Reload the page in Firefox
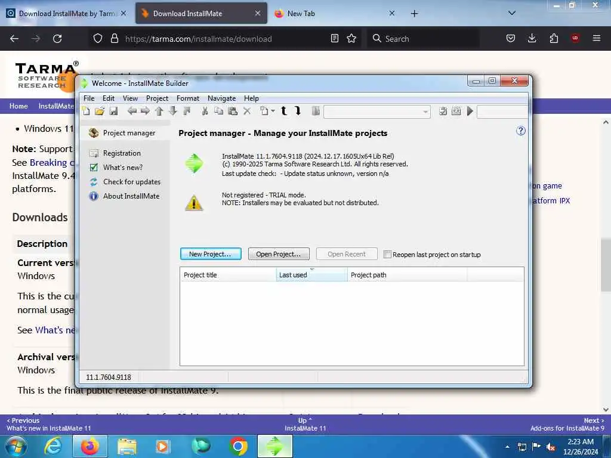 click(57, 39)
